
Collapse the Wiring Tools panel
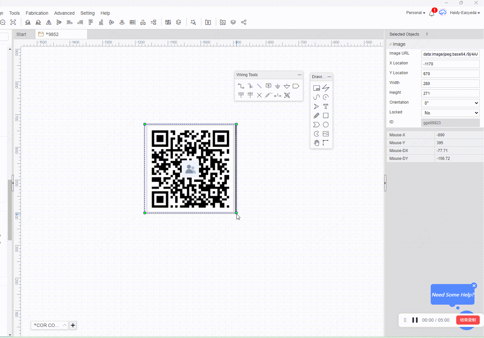coord(299,75)
